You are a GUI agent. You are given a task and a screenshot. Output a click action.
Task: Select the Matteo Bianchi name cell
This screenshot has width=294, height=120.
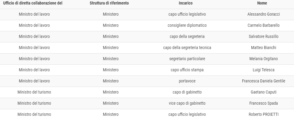tap(263, 48)
